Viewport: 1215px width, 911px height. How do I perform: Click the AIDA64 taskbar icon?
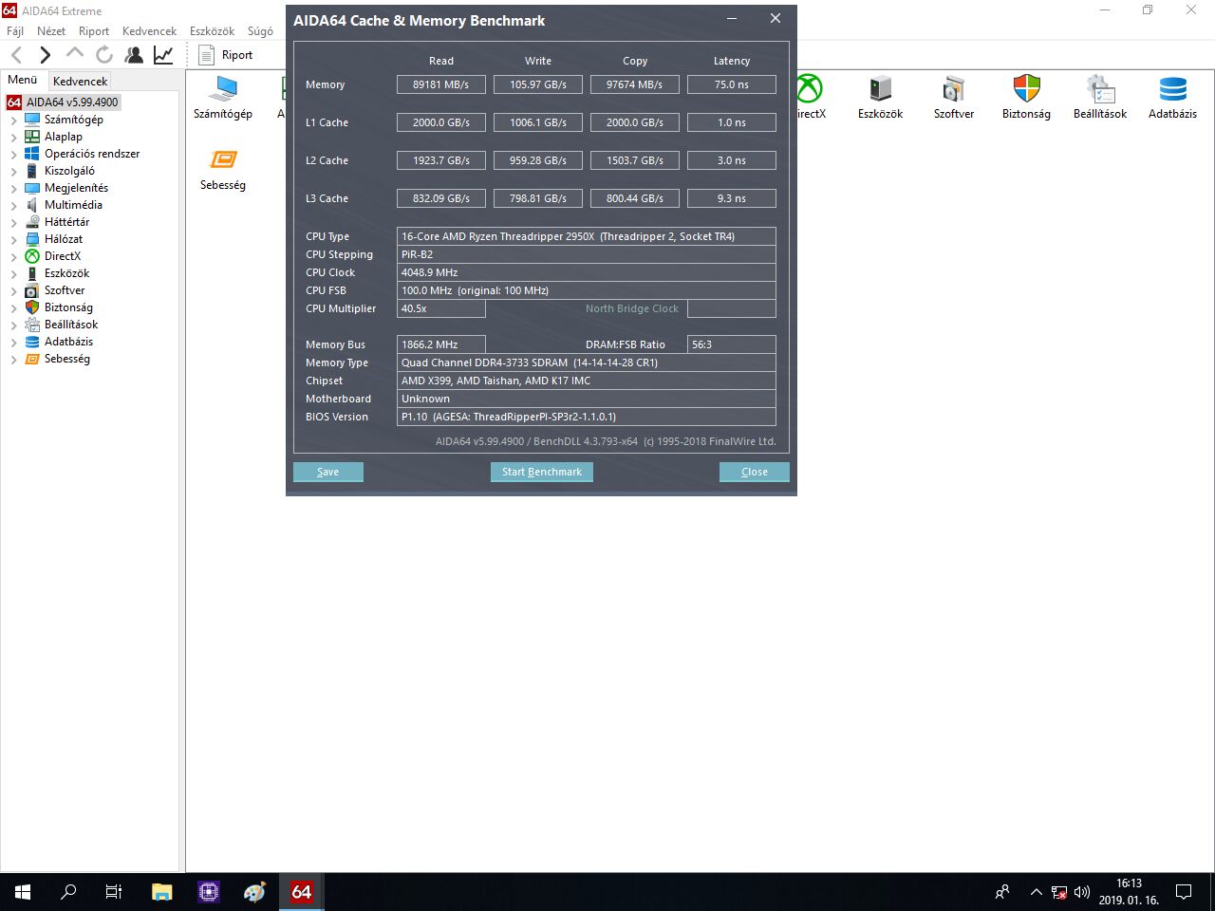(x=301, y=892)
